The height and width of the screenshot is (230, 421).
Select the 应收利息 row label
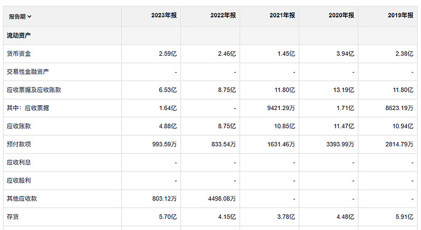coord(18,162)
